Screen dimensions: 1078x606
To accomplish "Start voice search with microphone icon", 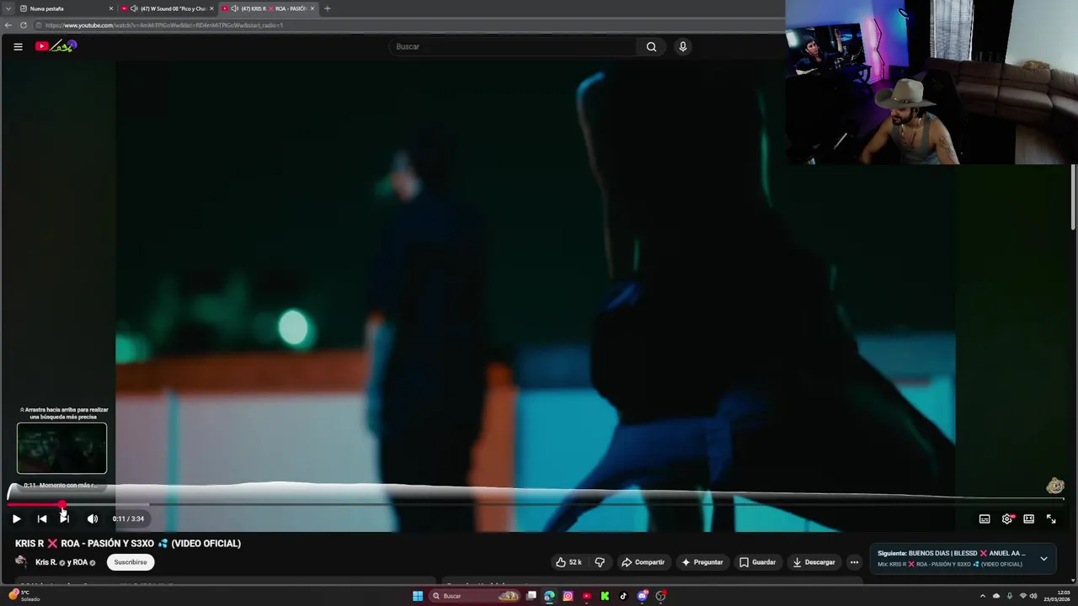I will tap(683, 46).
